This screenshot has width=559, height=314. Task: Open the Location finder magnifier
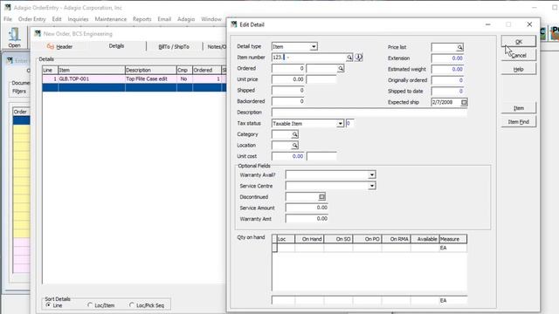(x=294, y=146)
